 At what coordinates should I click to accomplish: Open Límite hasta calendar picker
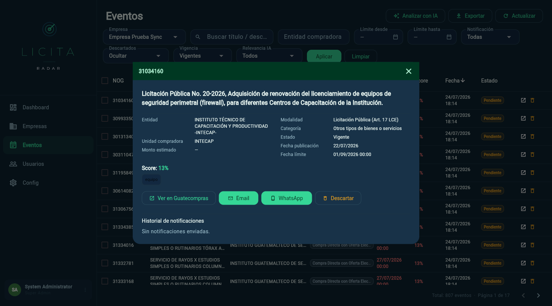point(449,37)
